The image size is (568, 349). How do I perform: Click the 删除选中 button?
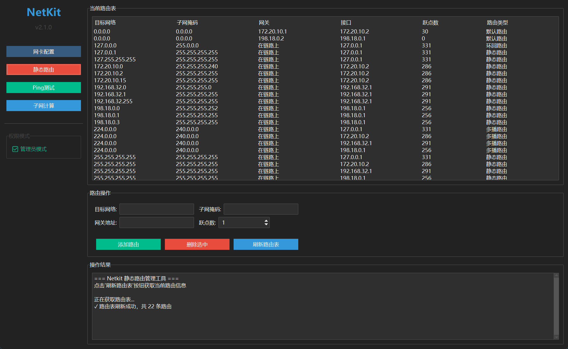click(x=197, y=244)
